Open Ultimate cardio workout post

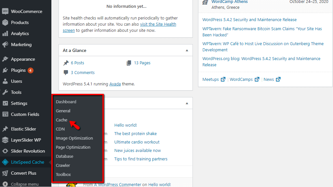[137, 142]
